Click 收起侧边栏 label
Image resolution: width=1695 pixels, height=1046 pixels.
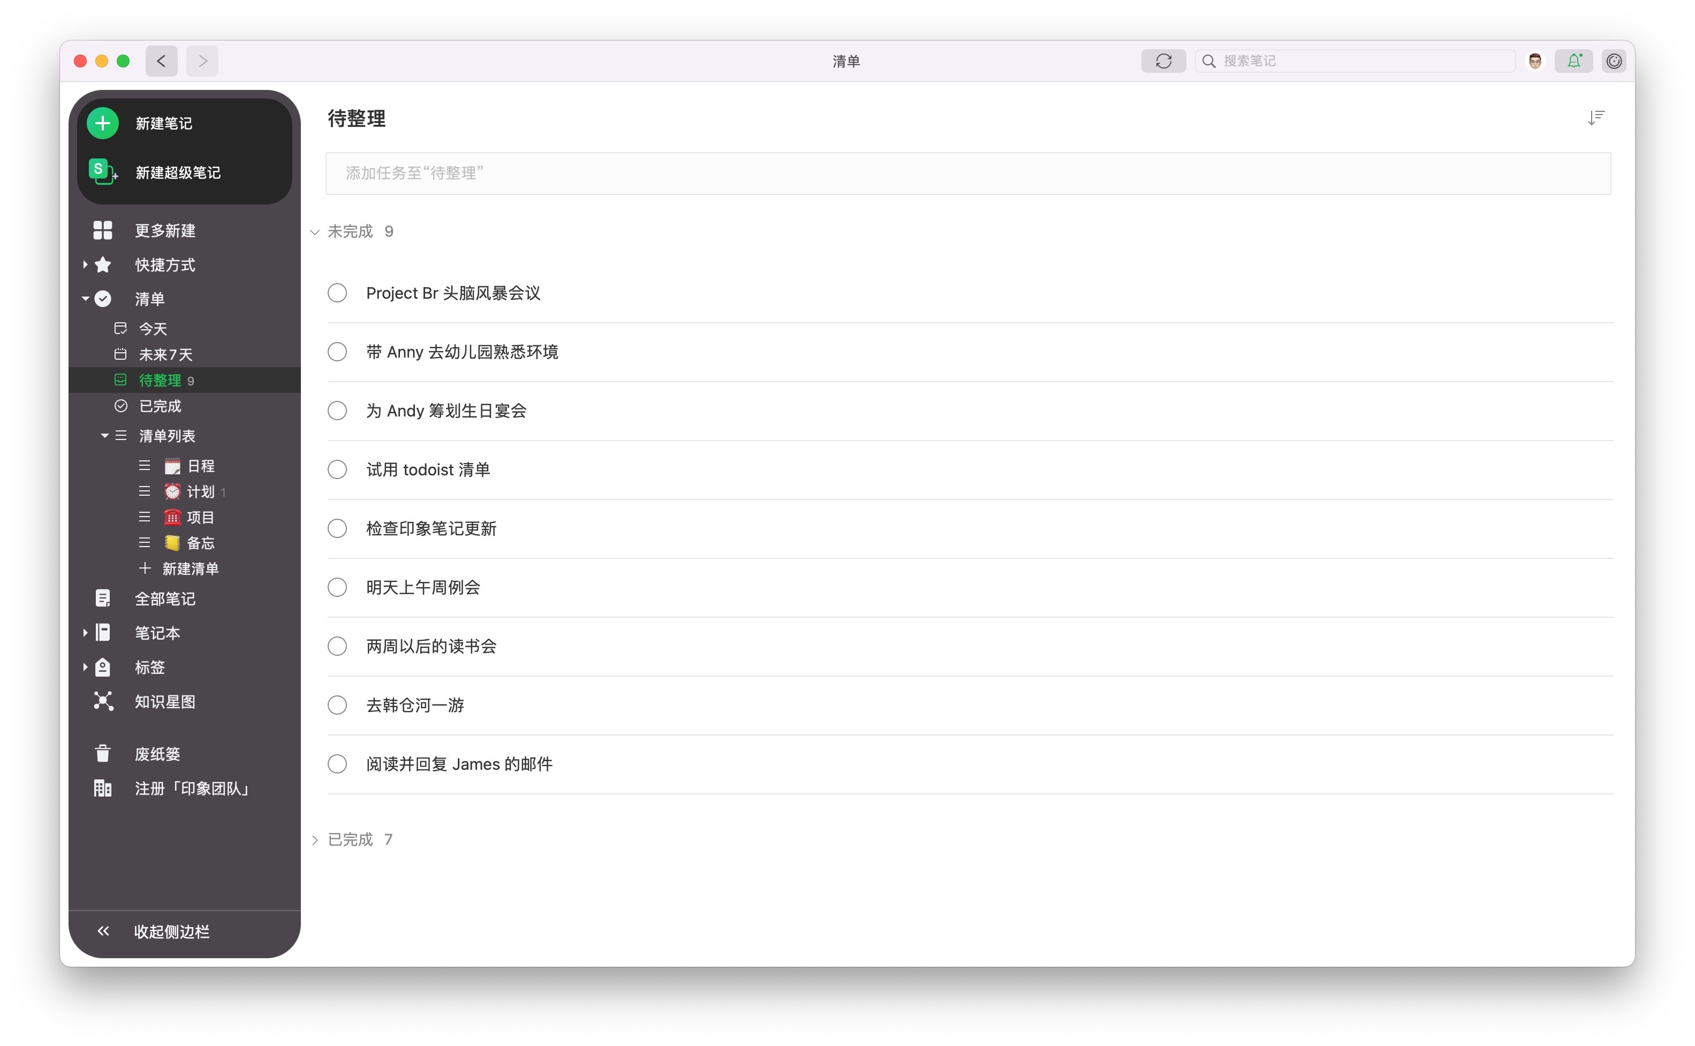[171, 932]
